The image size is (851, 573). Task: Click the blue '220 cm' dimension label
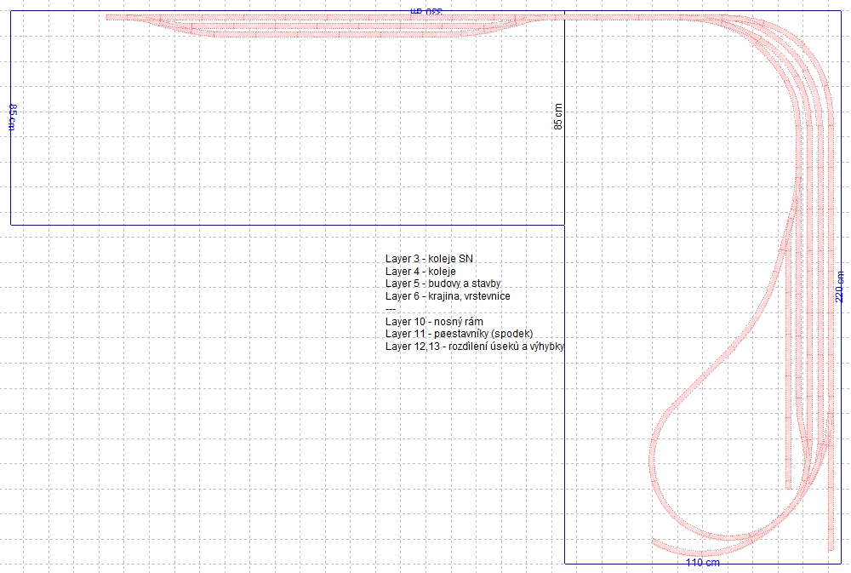[x=840, y=287]
